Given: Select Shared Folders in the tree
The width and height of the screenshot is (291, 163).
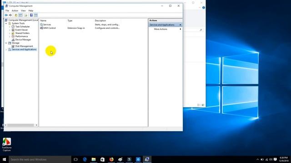Looking at the screenshot, I should (22, 33).
